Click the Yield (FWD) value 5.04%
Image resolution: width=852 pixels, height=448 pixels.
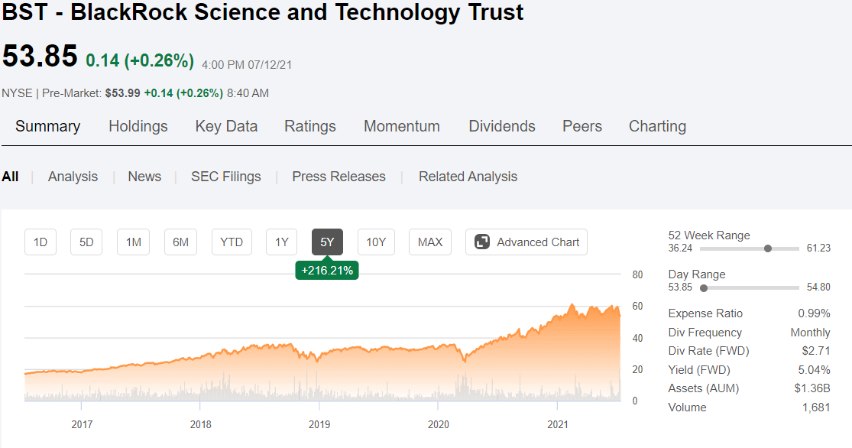[814, 370]
